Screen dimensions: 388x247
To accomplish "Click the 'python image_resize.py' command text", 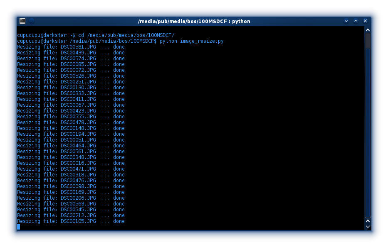I will 192,41.
